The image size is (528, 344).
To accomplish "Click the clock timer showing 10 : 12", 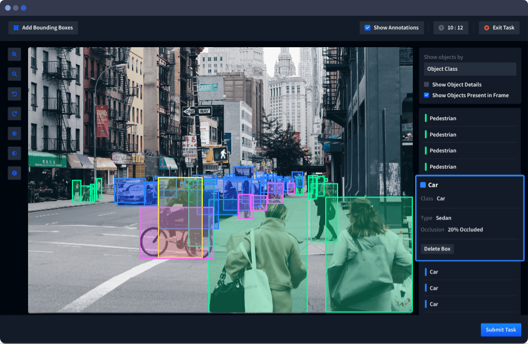I will (450, 28).
